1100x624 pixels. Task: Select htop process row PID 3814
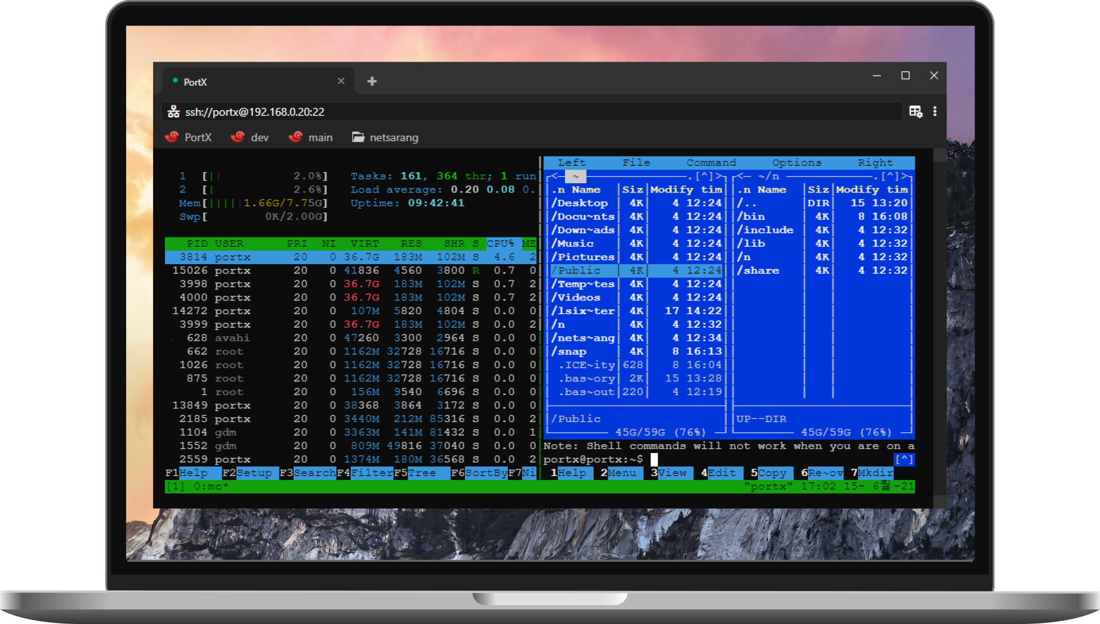click(x=350, y=257)
